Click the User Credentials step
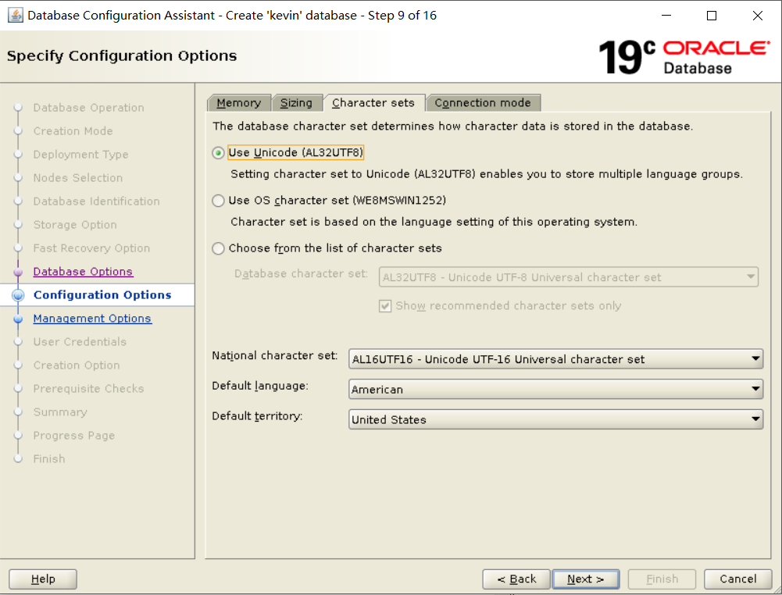Image resolution: width=782 pixels, height=595 pixels. click(80, 342)
